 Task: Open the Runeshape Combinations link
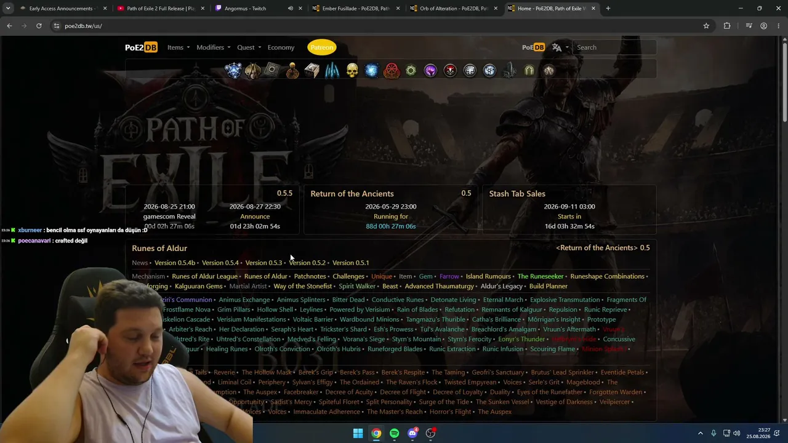click(x=607, y=276)
